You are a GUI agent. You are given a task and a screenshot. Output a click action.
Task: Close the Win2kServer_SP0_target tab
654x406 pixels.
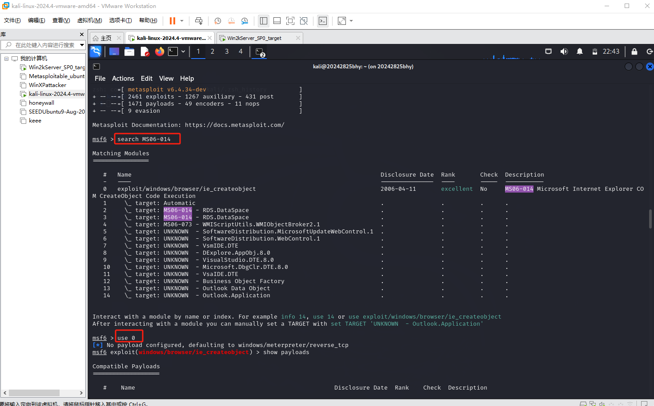[298, 38]
